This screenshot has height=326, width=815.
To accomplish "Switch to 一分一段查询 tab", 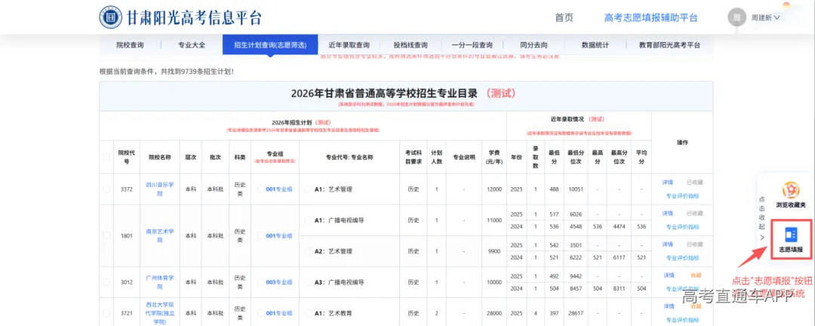I will pos(472,45).
